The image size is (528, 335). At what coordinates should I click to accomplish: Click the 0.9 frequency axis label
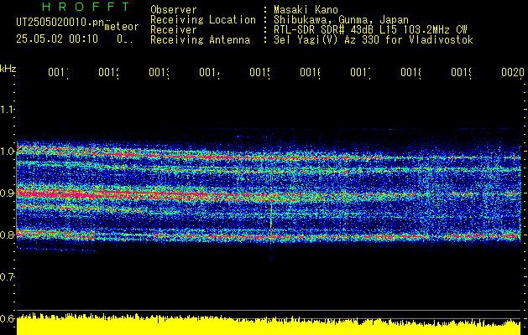pos(7,193)
